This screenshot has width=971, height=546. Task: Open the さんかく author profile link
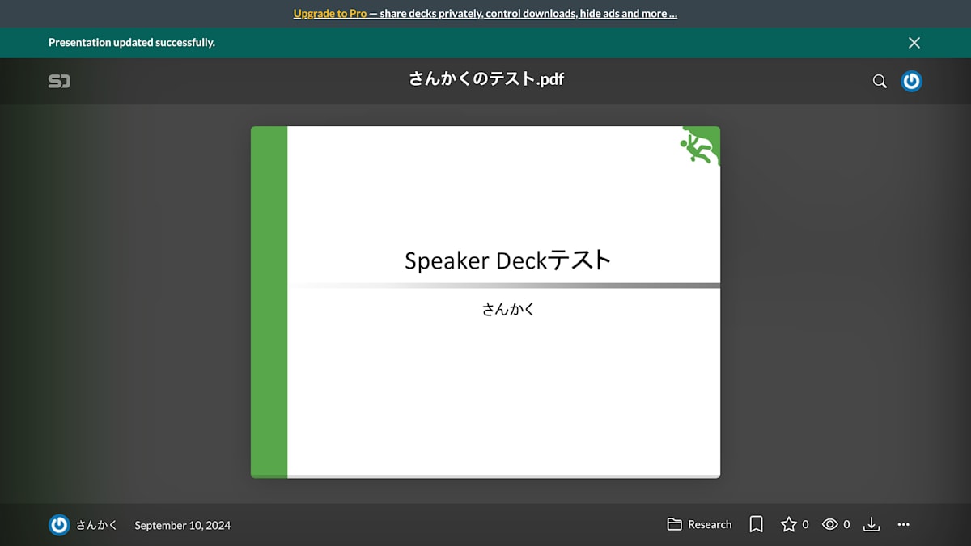pos(96,525)
